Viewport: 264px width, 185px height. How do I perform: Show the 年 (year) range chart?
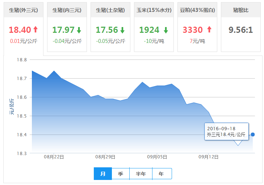(x=162, y=174)
